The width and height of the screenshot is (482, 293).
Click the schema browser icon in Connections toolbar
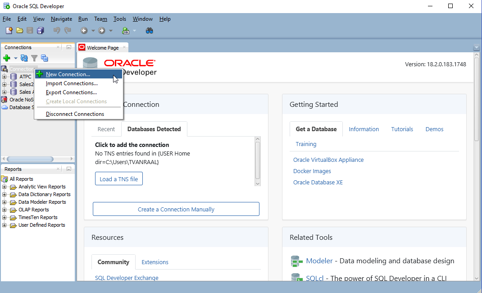pyautogui.click(x=45, y=58)
